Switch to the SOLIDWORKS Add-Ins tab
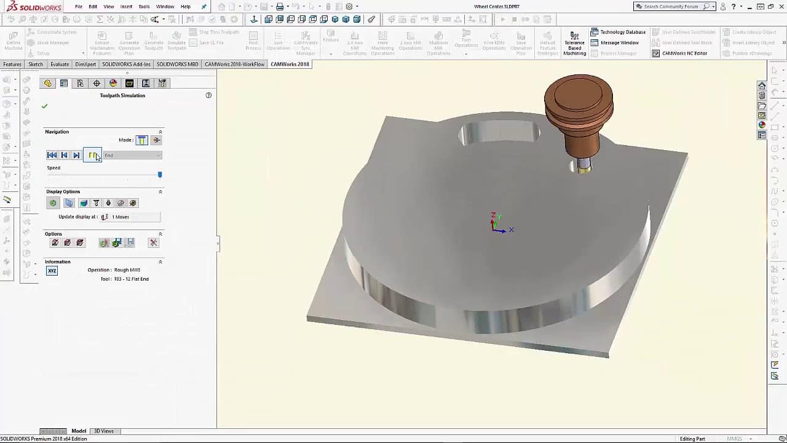This screenshot has height=443, width=787. click(x=126, y=64)
